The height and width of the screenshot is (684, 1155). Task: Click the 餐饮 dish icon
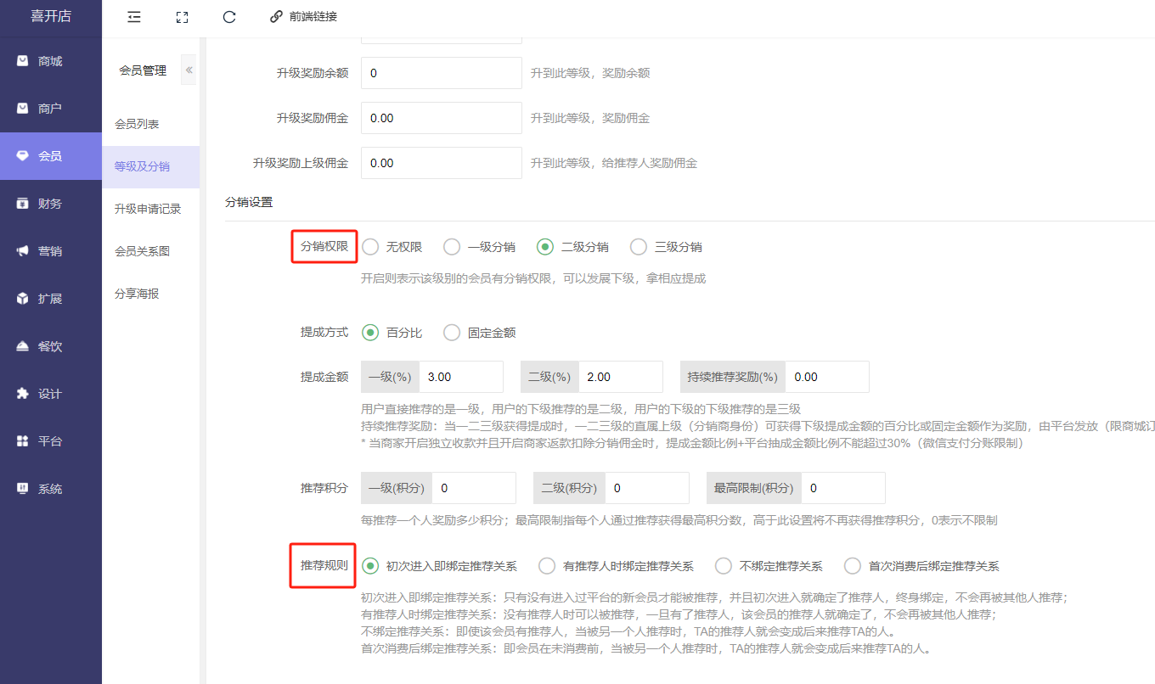point(23,346)
